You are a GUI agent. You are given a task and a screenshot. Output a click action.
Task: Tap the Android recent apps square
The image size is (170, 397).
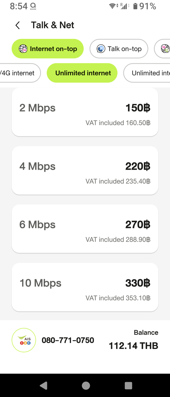(x=128, y=385)
